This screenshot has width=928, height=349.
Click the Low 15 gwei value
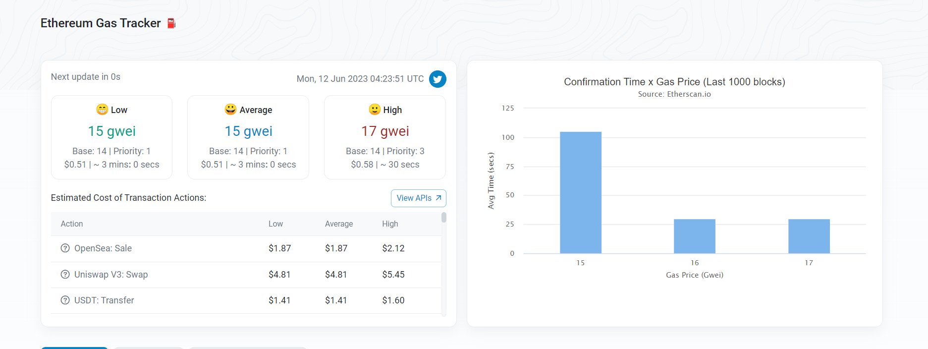click(112, 131)
